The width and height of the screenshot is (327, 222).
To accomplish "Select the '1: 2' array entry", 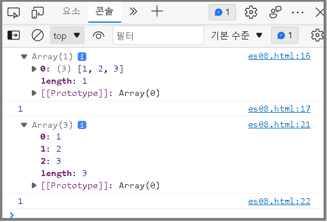I will coord(50,149).
